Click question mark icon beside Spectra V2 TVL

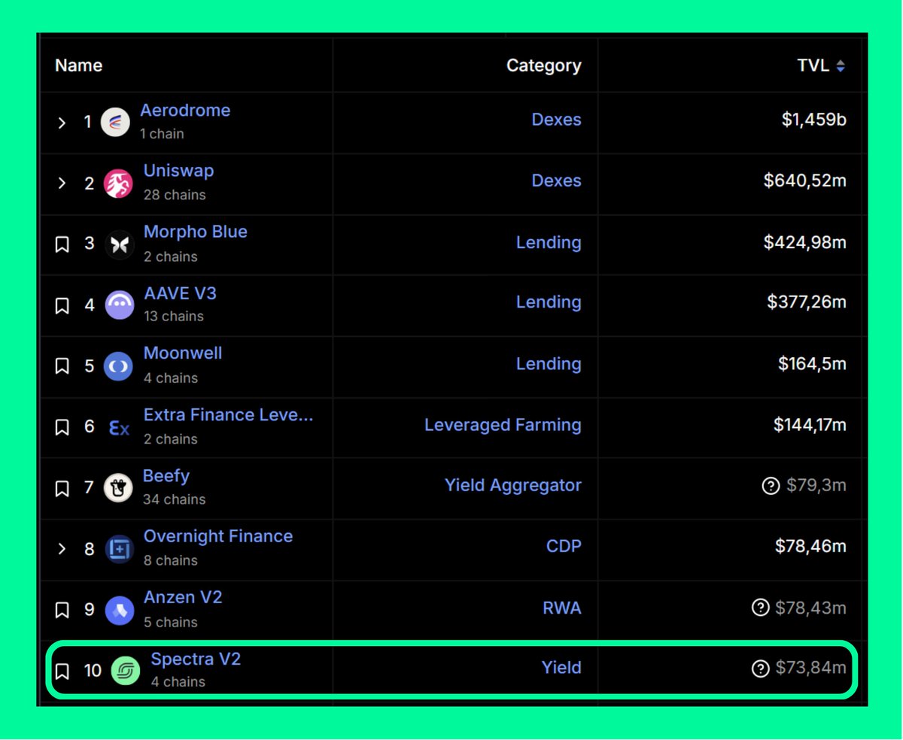760,668
